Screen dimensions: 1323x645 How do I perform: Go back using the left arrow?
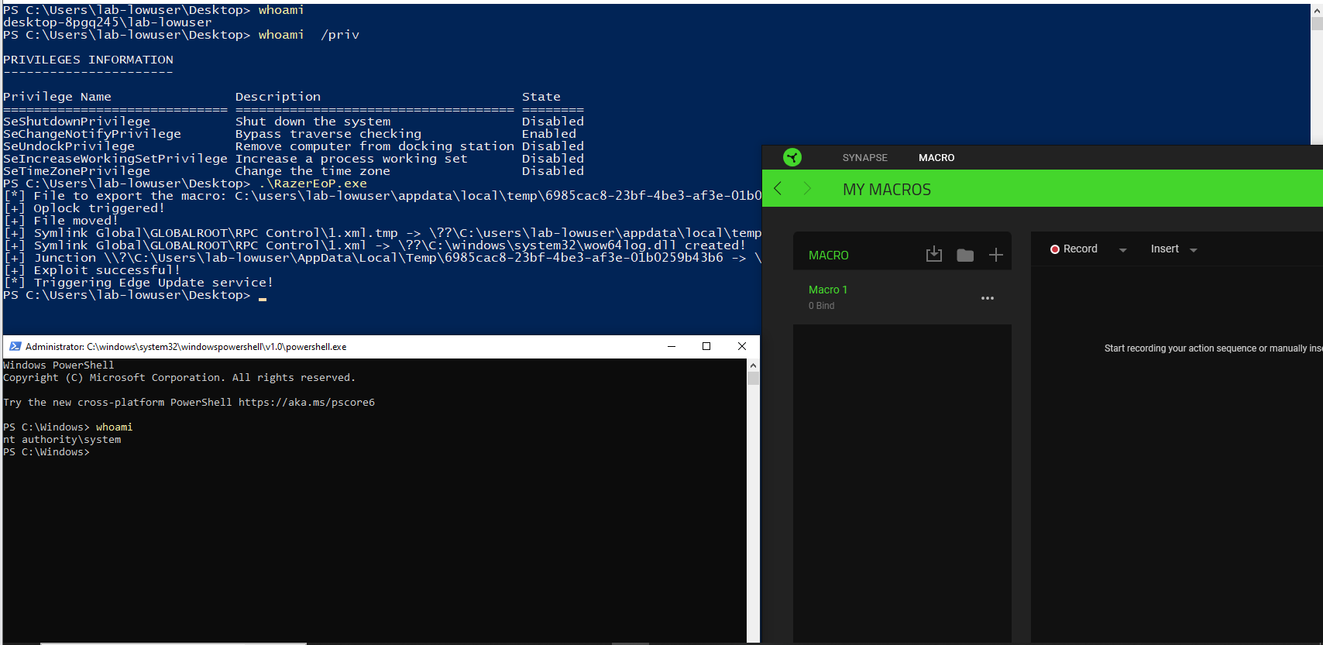(x=778, y=188)
